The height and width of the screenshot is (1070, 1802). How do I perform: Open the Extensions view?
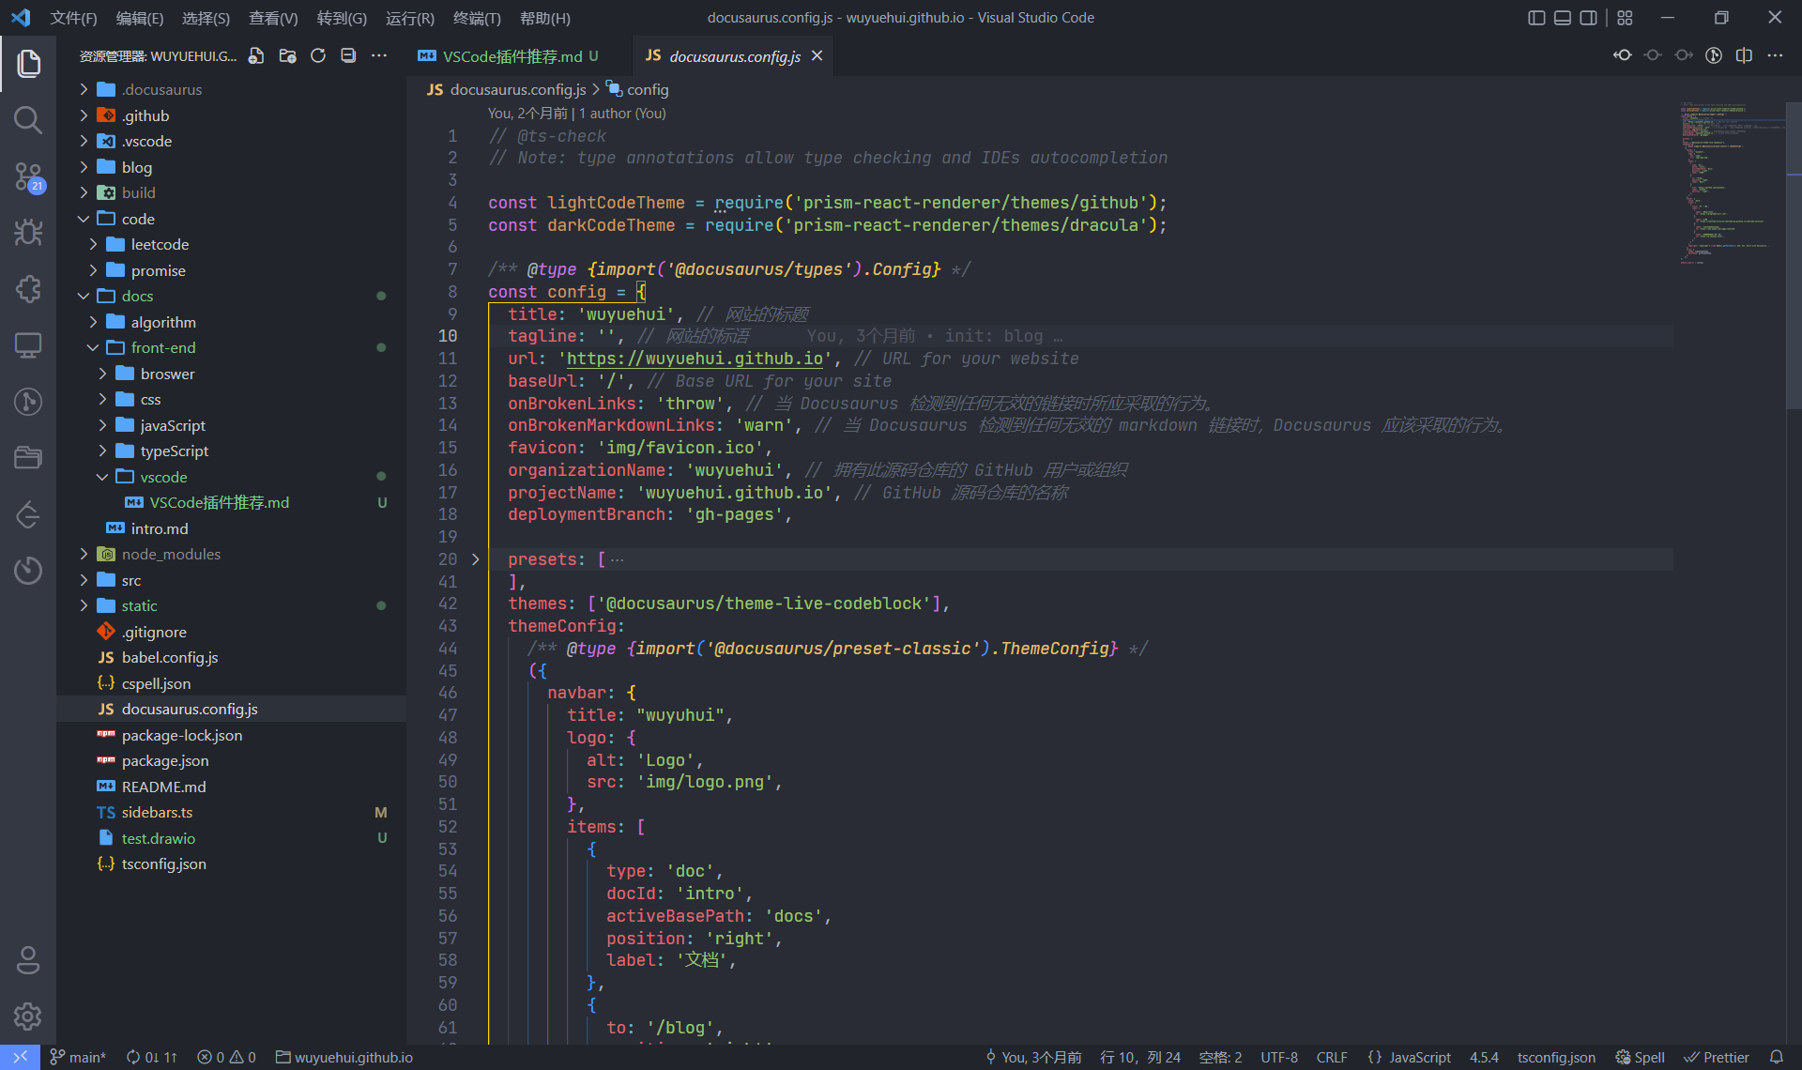(28, 288)
